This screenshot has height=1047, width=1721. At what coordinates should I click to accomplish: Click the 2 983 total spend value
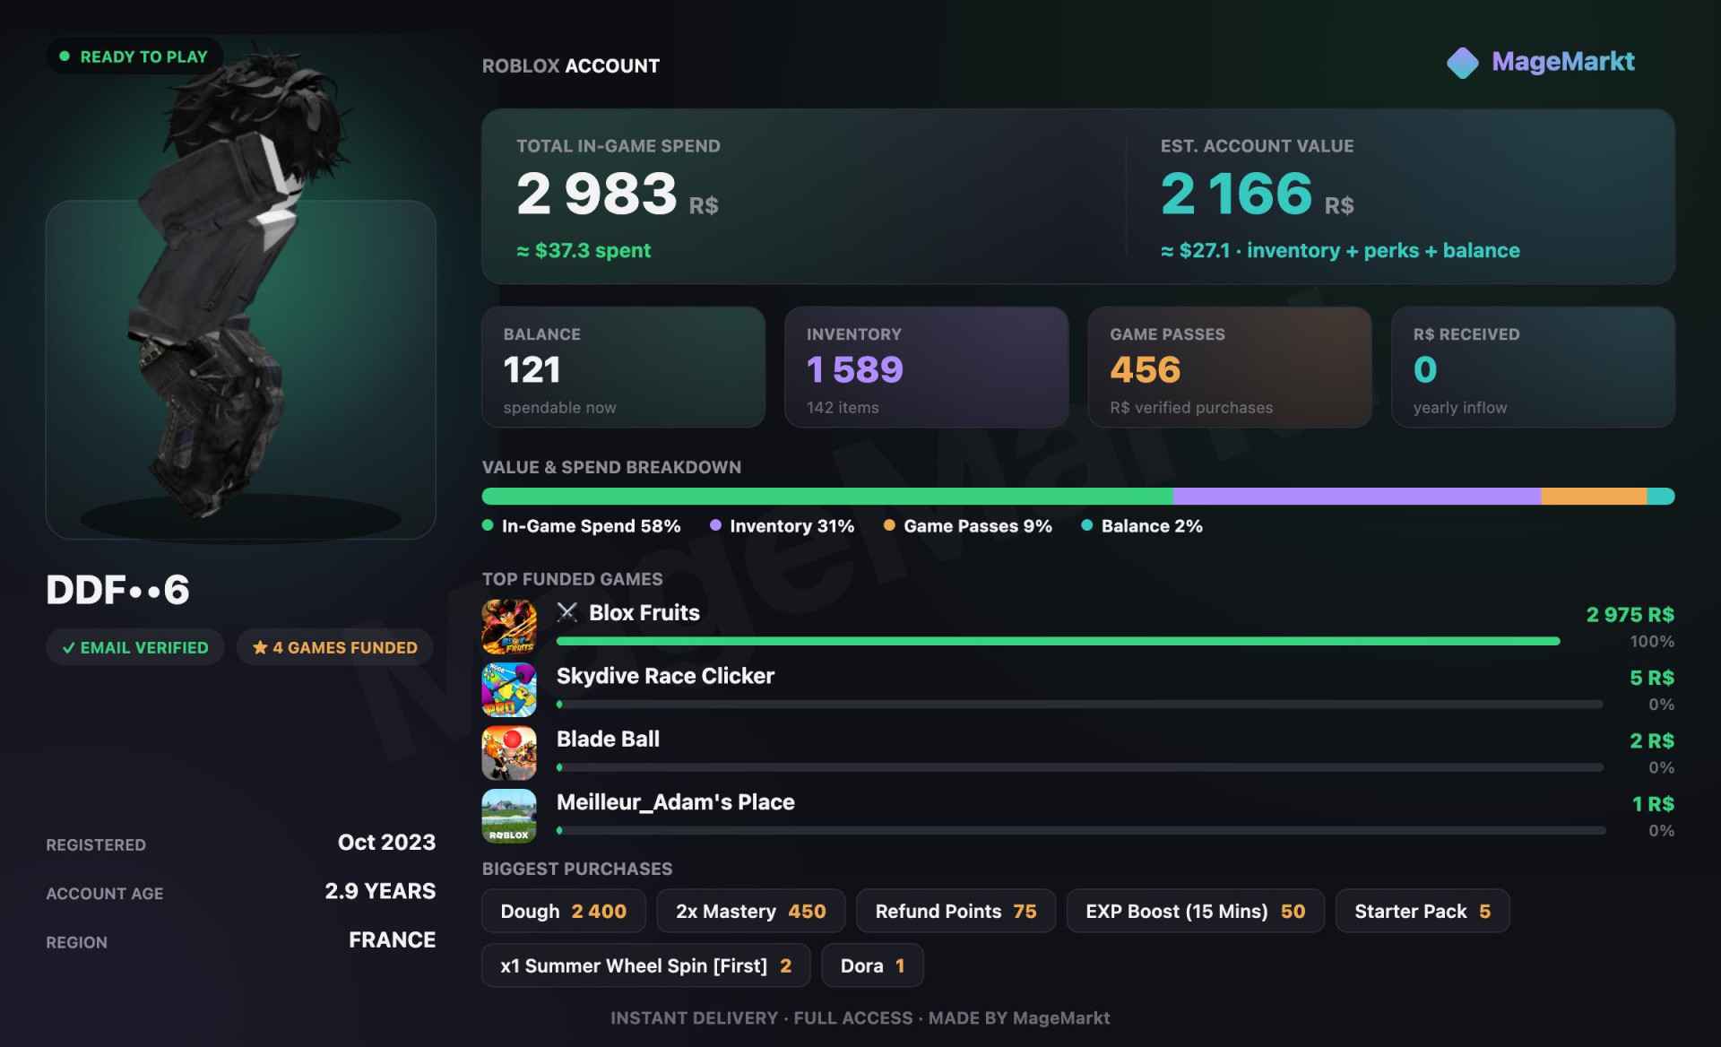597,193
